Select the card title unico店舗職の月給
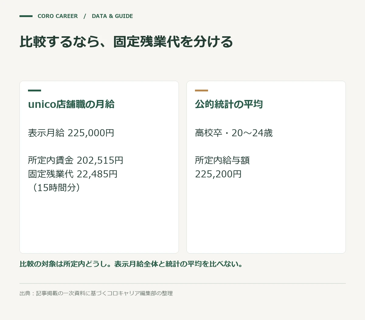 pos(71,104)
